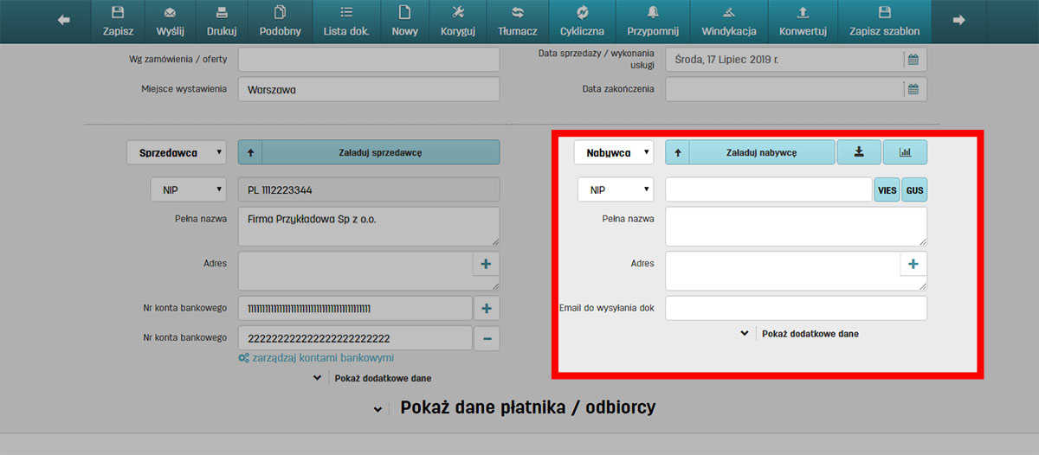Go forward with the right arrow icon
The image size is (1039, 455).
click(x=958, y=21)
